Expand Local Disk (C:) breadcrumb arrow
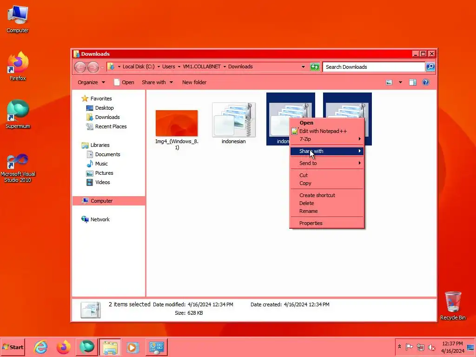The image size is (476, 357). point(159,67)
